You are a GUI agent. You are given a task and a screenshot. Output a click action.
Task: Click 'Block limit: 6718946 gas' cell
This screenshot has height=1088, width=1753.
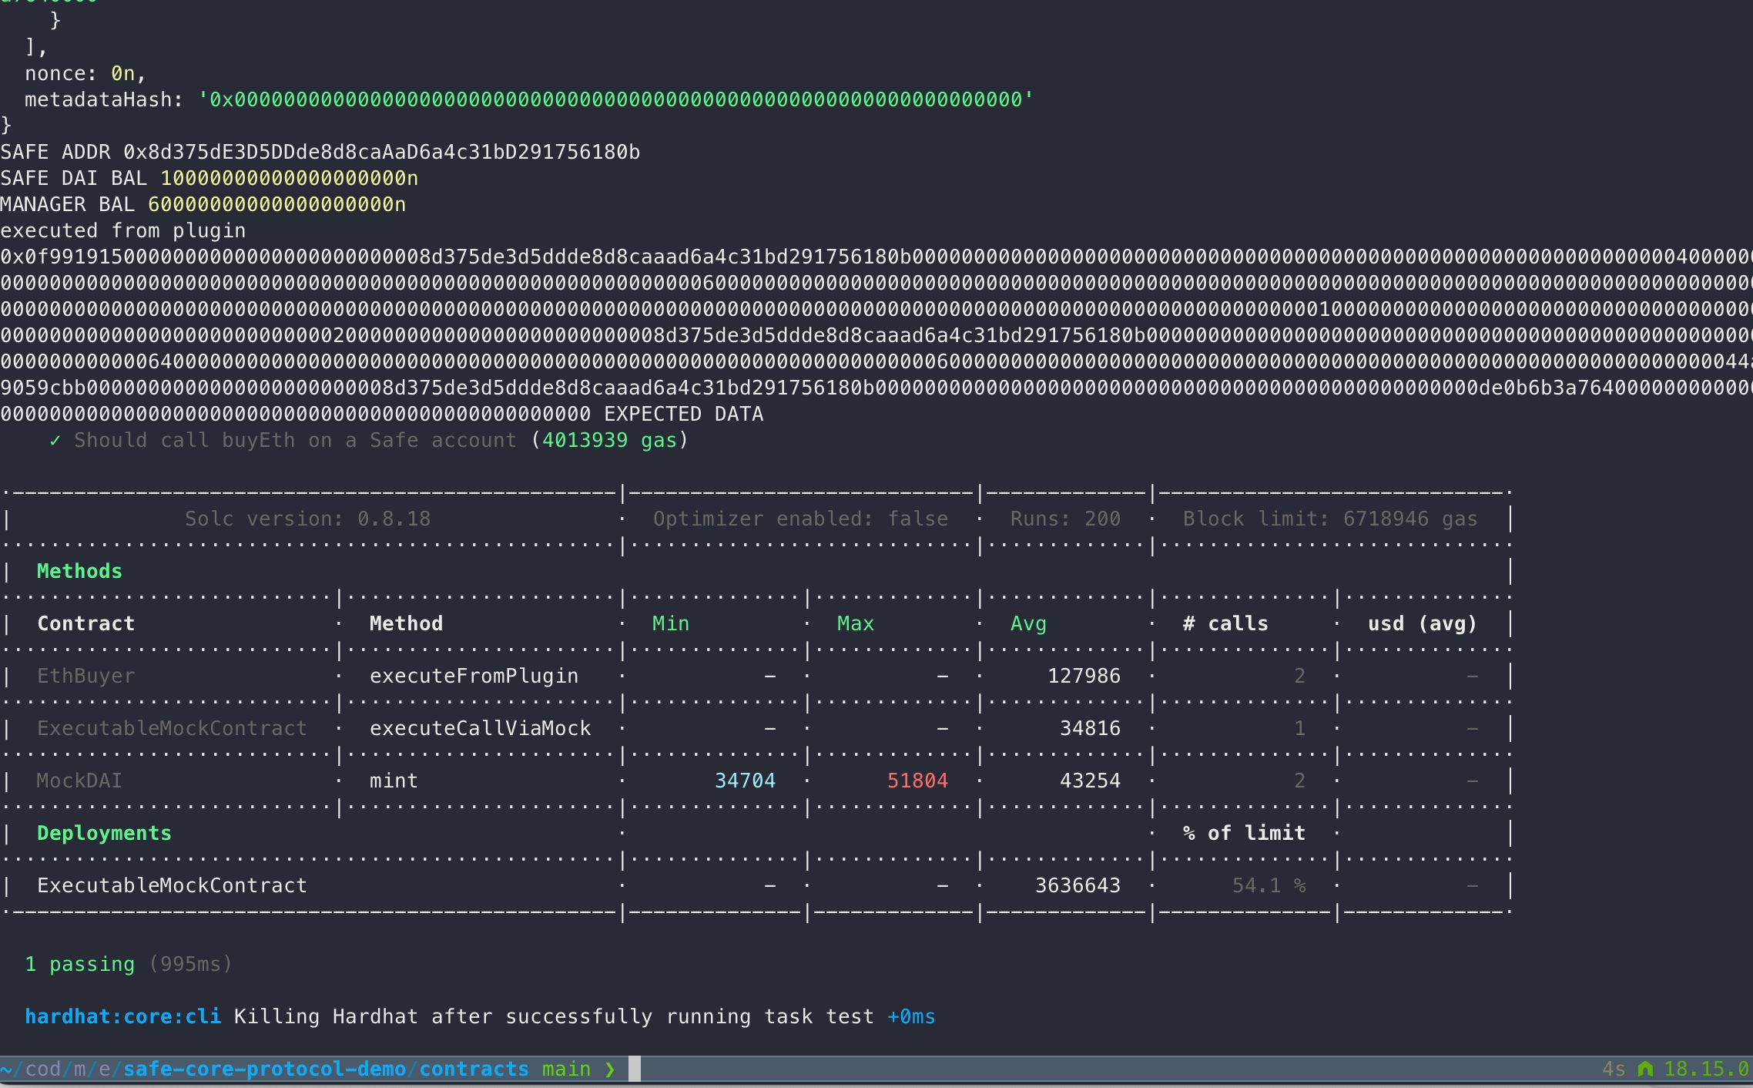point(1331,519)
